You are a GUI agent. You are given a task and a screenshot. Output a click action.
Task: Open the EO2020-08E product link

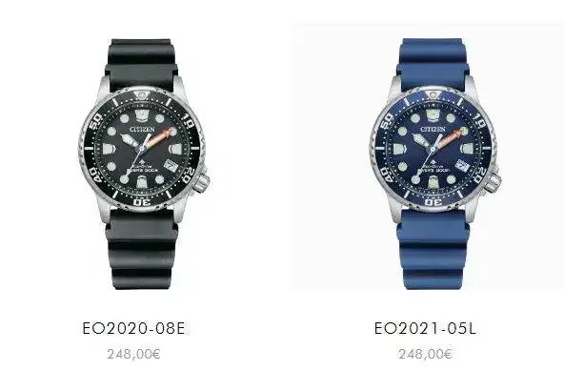133,328
